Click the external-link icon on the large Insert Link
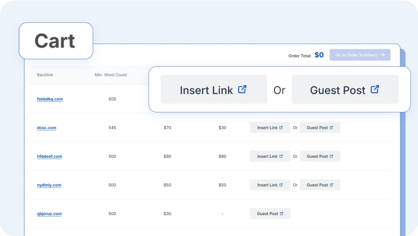The image size is (418, 236). 242,89
